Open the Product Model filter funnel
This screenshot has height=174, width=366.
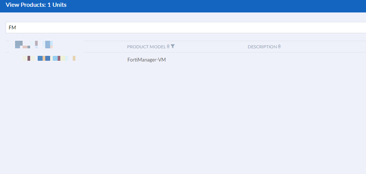(173, 46)
